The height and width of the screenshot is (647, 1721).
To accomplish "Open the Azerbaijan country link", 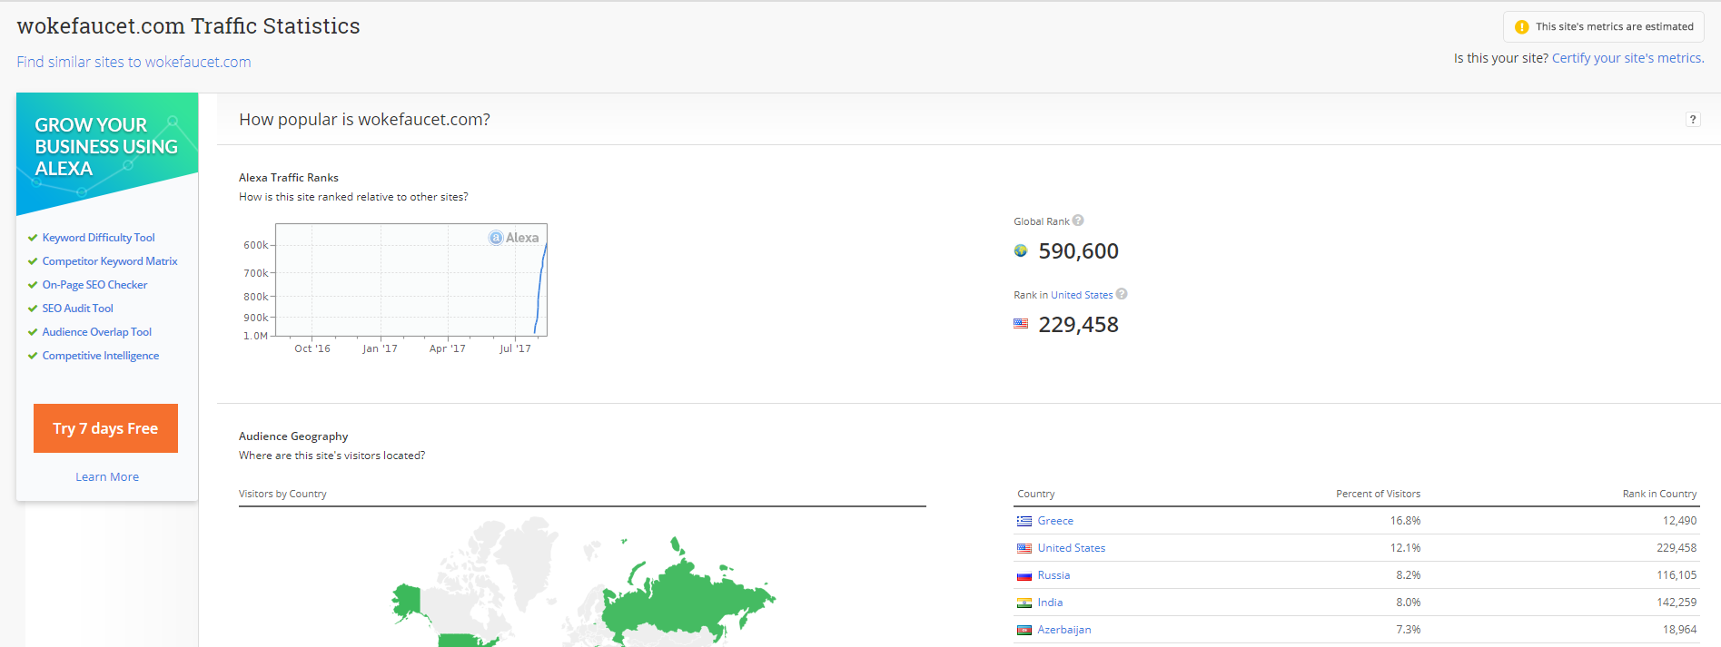I will (1064, 630).
